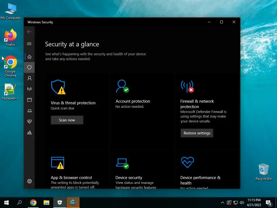Open File Explorer from taskbar
This screenshot has height=208, width=277.
pyautogui.click(x=46, y=203)
